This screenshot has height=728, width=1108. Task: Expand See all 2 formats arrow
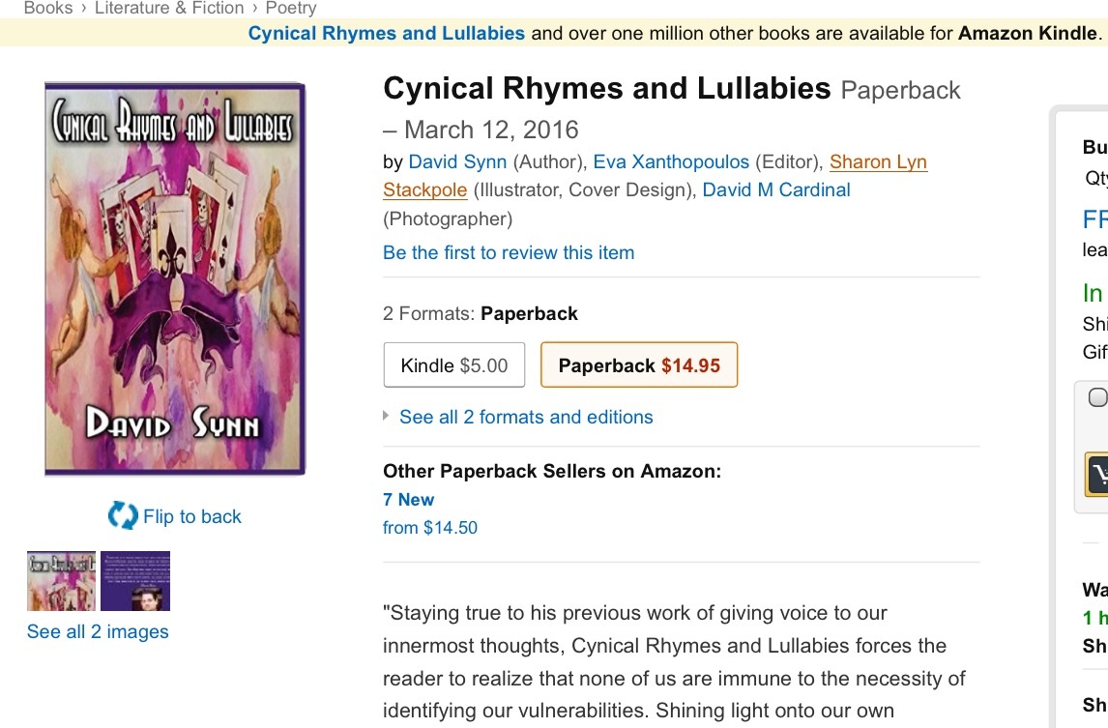click(x=388, y=417)
